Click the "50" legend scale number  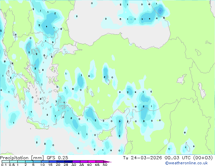click(105, 165)
